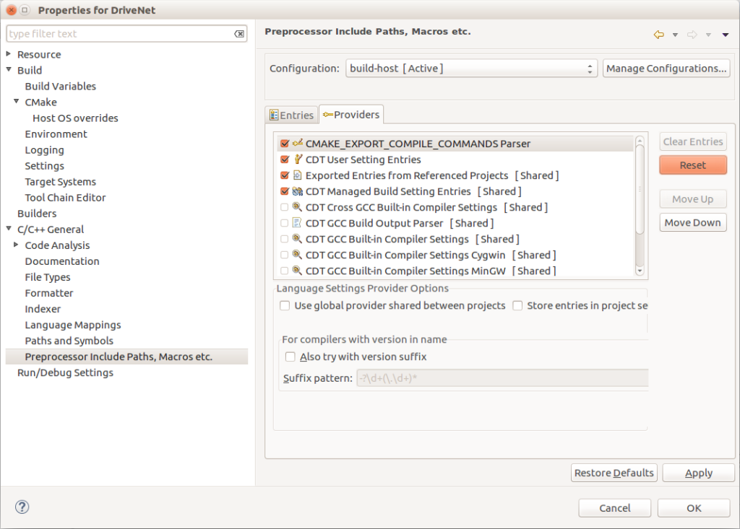Click the forward navigation arrow icon
This screenshot has width=740, height=529.
[x=692, y=34]
